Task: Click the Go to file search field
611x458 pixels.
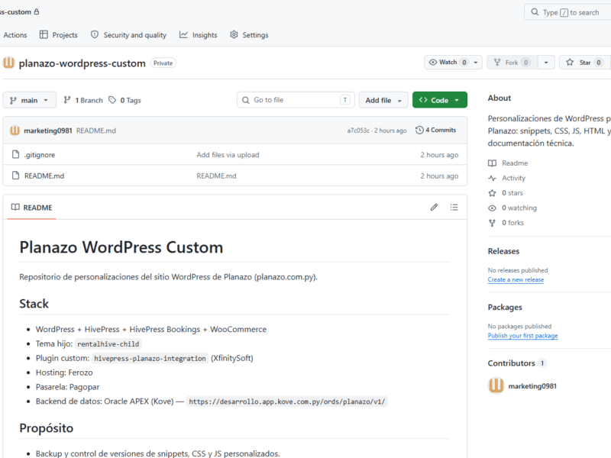Action: point(296,100)
